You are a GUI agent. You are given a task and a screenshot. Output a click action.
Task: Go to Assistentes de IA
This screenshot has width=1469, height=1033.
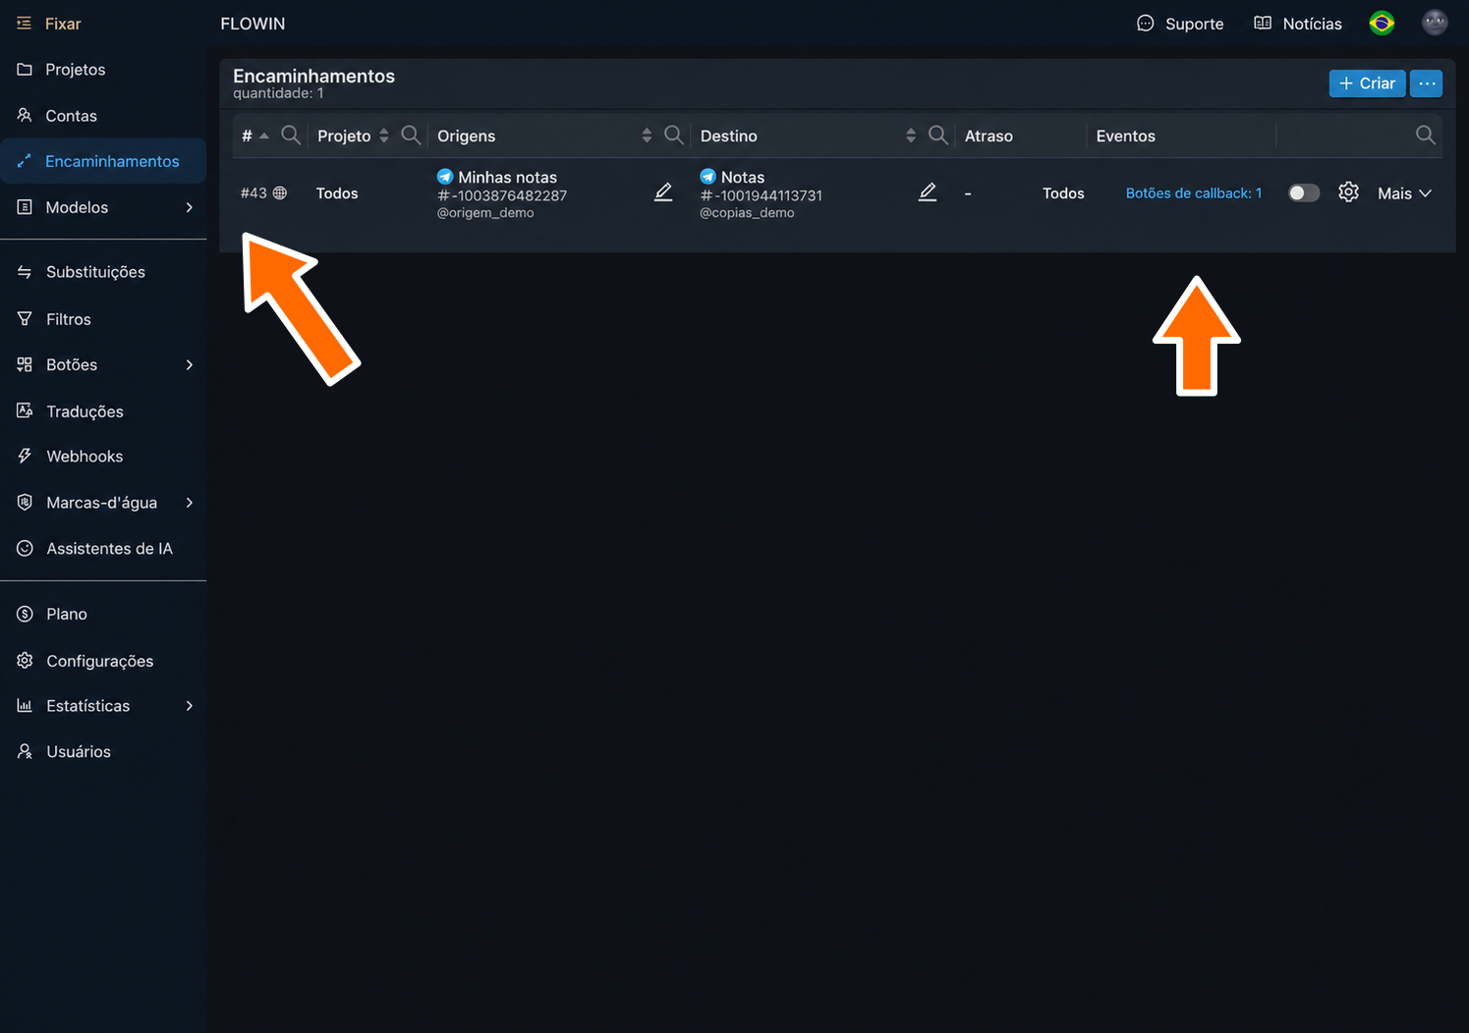pyautogui.click(x=103, y=549)
